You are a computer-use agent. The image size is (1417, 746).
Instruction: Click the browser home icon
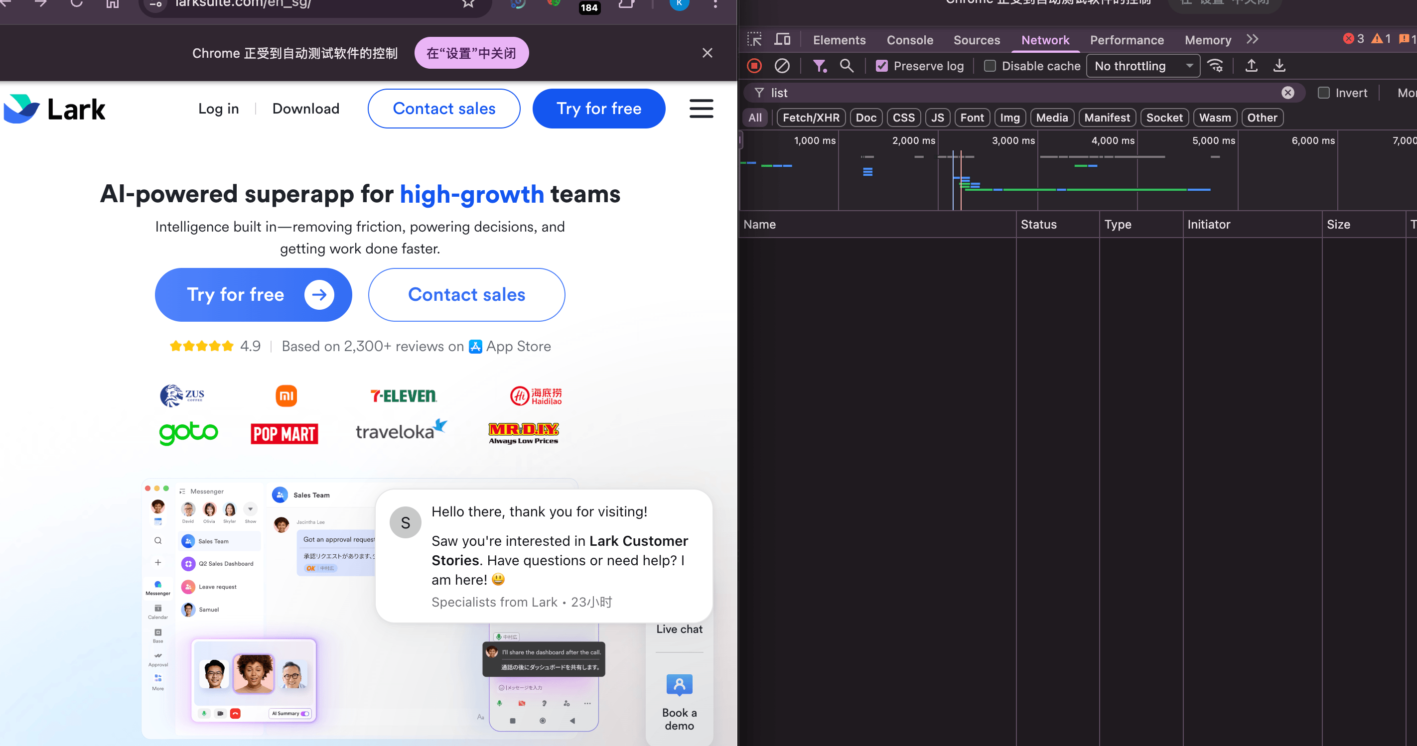tap(113, 4)
